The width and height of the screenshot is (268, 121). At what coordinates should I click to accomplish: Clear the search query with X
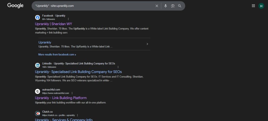[157, 6]
